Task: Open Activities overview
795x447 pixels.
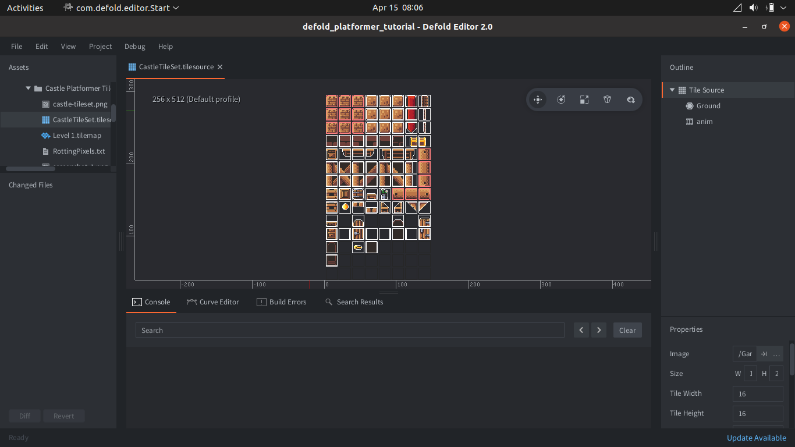Action: click(25, 8)
